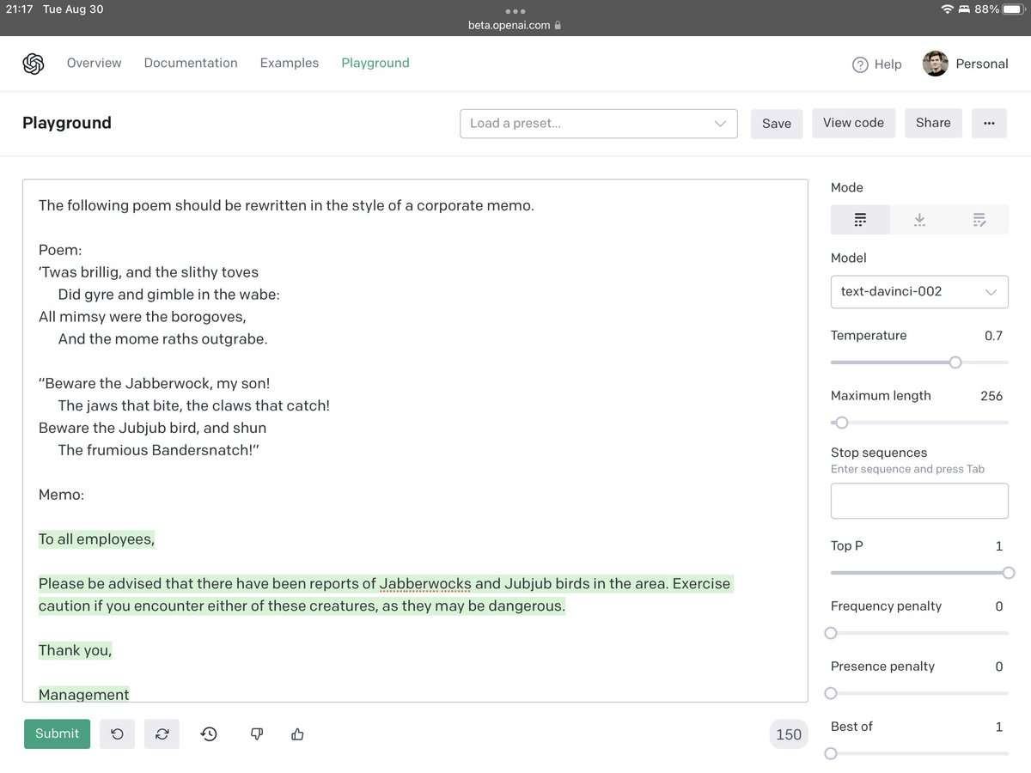The width and height of the screenshot is (1031, 773).
Task: Go to the Documentation tab
Action: [191, 63]
